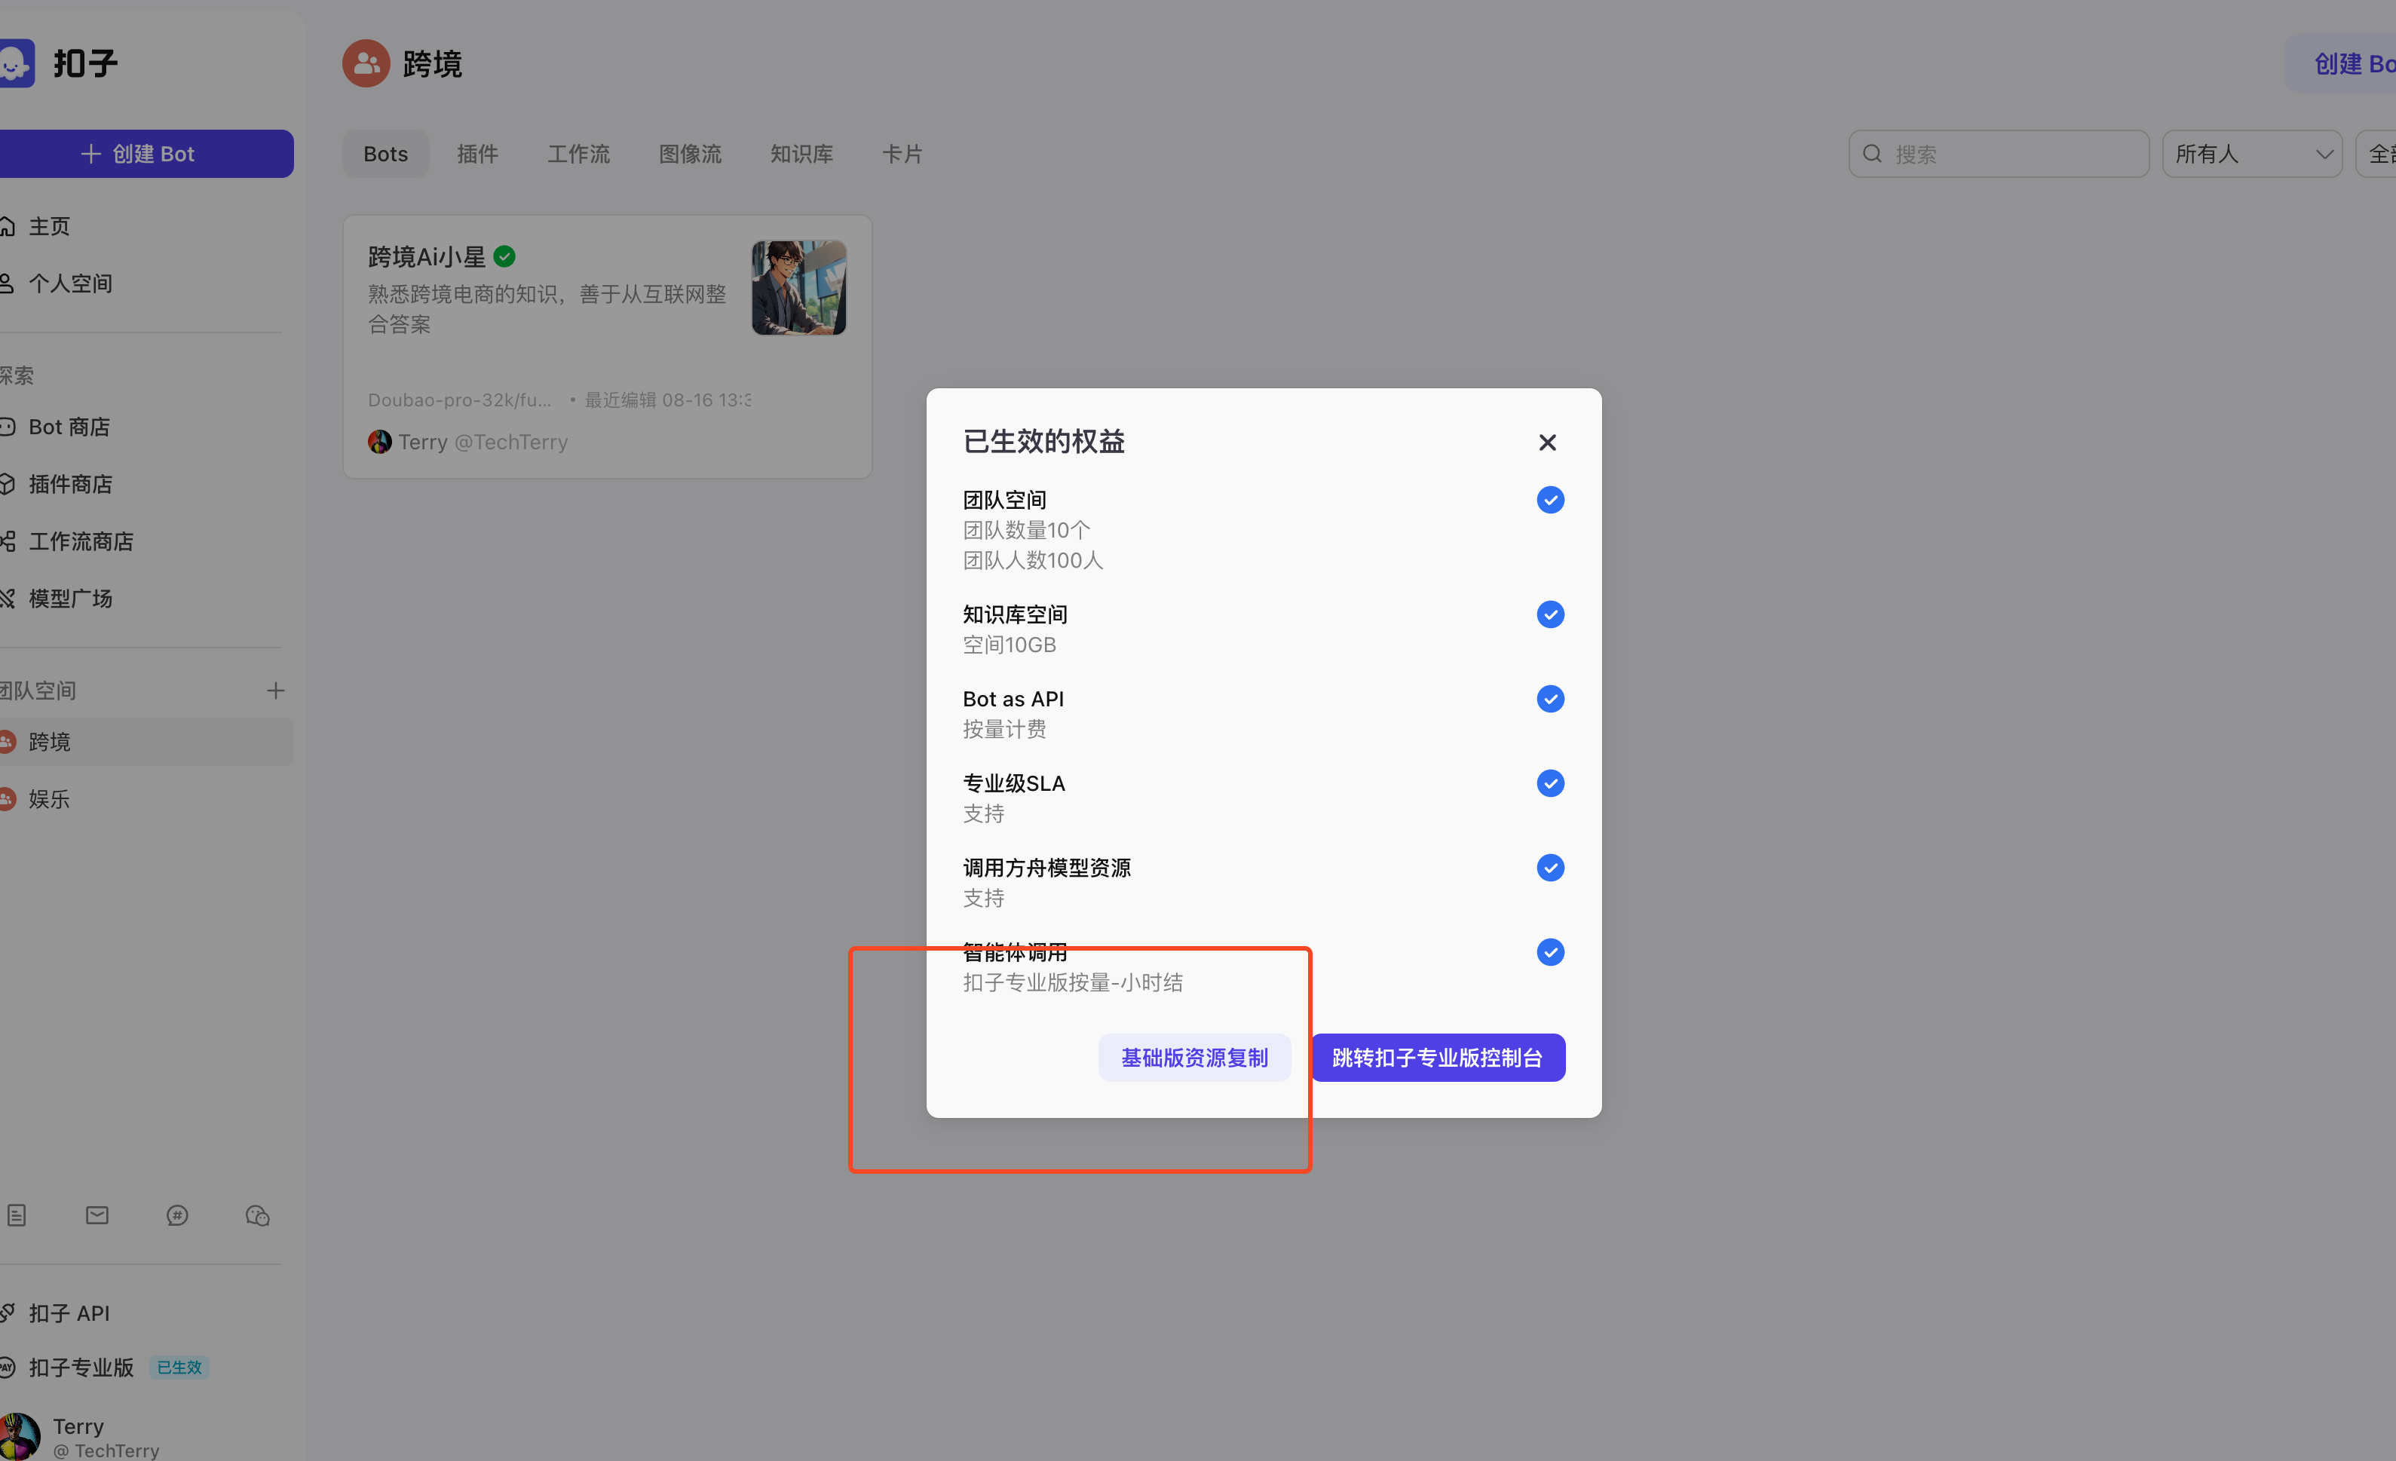Open the 跨境Ai小星 bot card title
2396x1461 pixels.
click(x=426, y=256)
